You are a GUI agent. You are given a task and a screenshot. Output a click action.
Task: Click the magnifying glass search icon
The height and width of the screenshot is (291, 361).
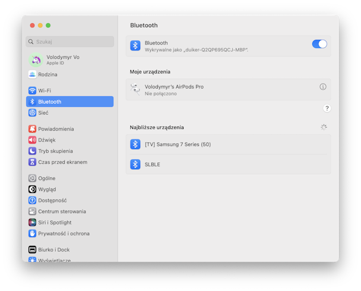(x=31, y=42)
